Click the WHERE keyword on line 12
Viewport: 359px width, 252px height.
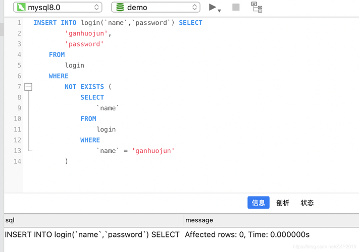pyautogui.click(x=90, y=140)
